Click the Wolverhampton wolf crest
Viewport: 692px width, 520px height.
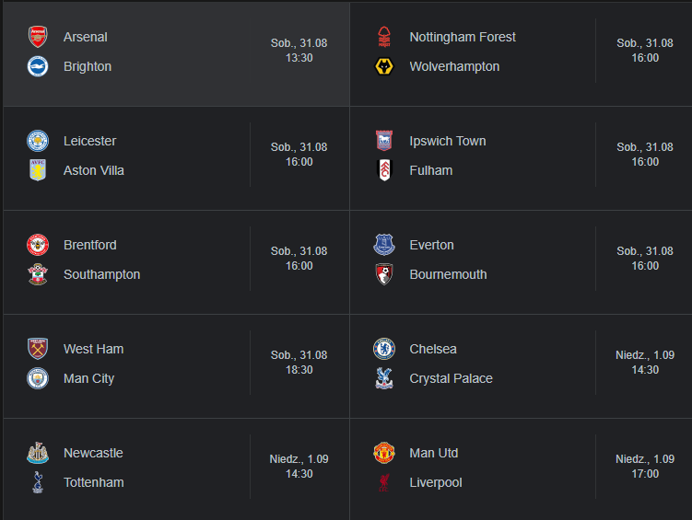click(x=384, y=66)
